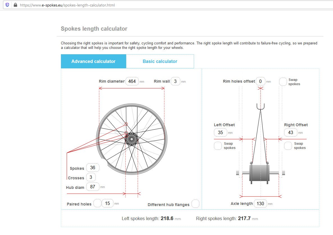Enable the Different hub flanges checkbox
The width and height of the screenshot is (333, 235).
pyautogui.click(x=195, y=204)
